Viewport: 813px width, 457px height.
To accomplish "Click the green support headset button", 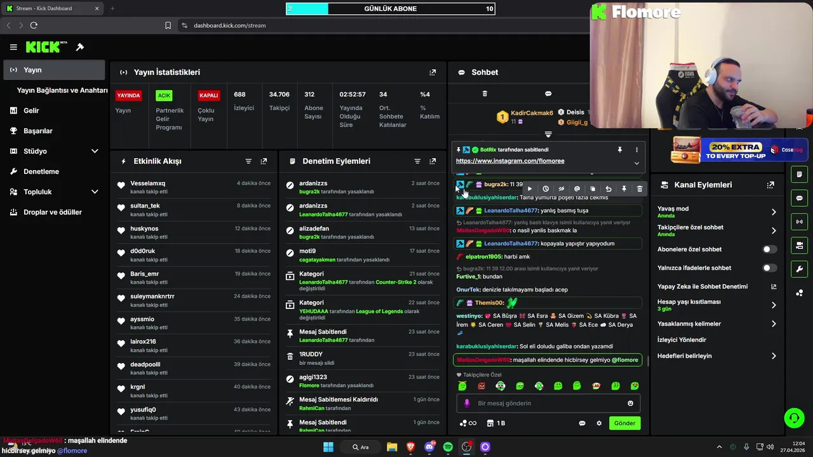I will point(794,417).
